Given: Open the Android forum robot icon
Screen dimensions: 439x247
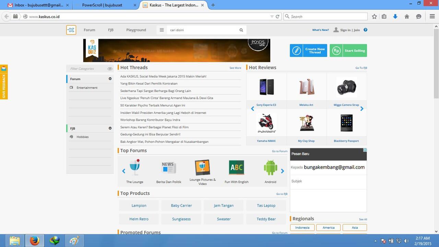Looking at the screenshot, I should tap(270, 167).
